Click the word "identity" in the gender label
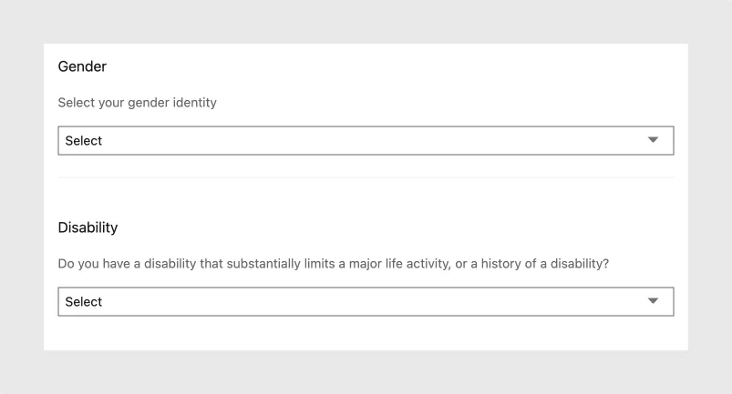The image size is (732, 394). tap(193, 103)
